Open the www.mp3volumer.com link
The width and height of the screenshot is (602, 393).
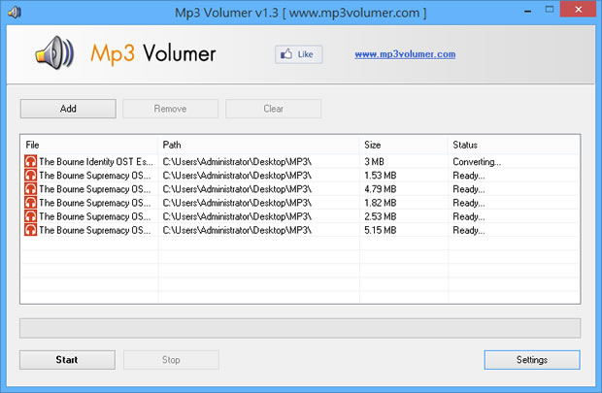(x=405, y=54)
